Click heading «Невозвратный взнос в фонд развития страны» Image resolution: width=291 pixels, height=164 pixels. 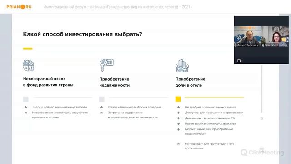tap(48, 82)
